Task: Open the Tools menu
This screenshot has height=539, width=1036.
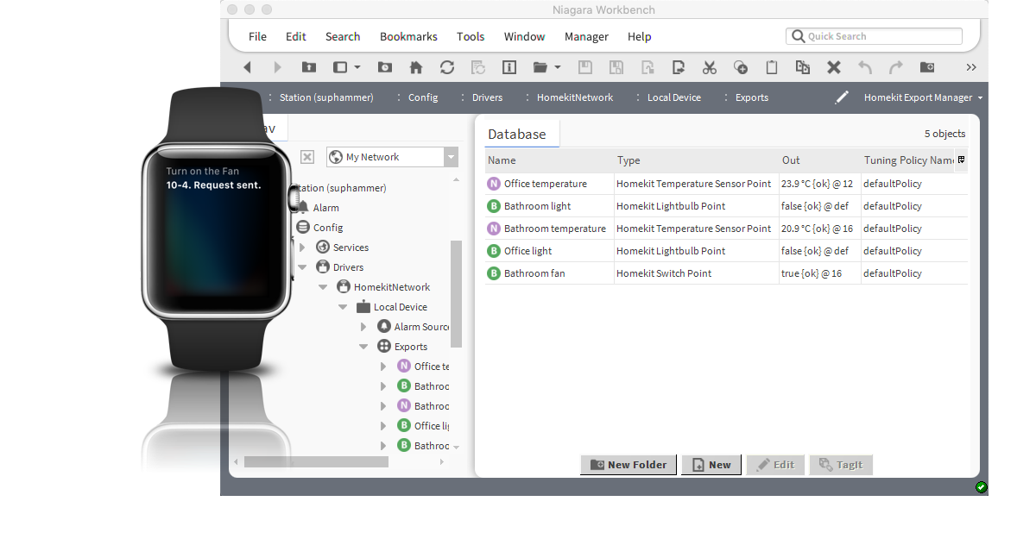Action: point(471,36)
